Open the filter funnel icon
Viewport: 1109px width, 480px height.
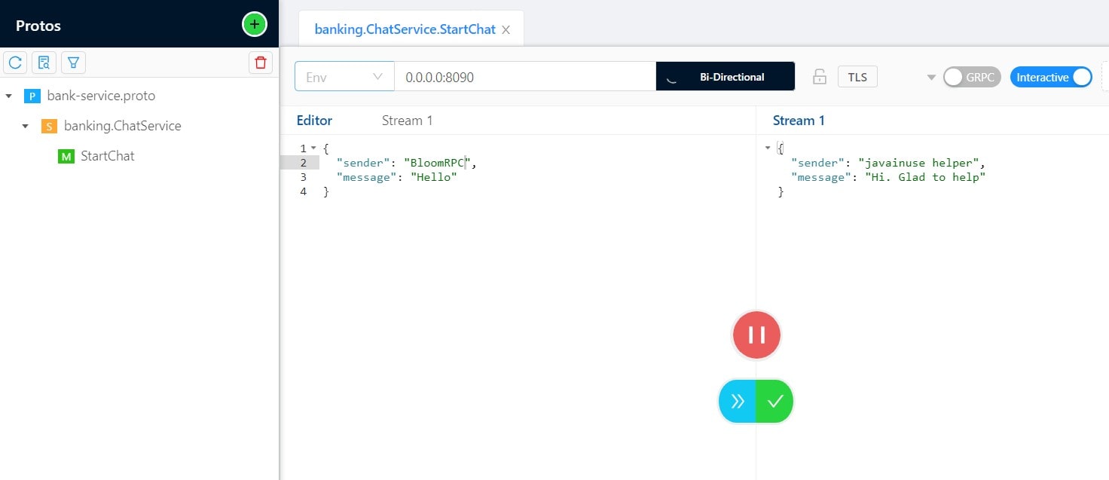pos(73,63)
